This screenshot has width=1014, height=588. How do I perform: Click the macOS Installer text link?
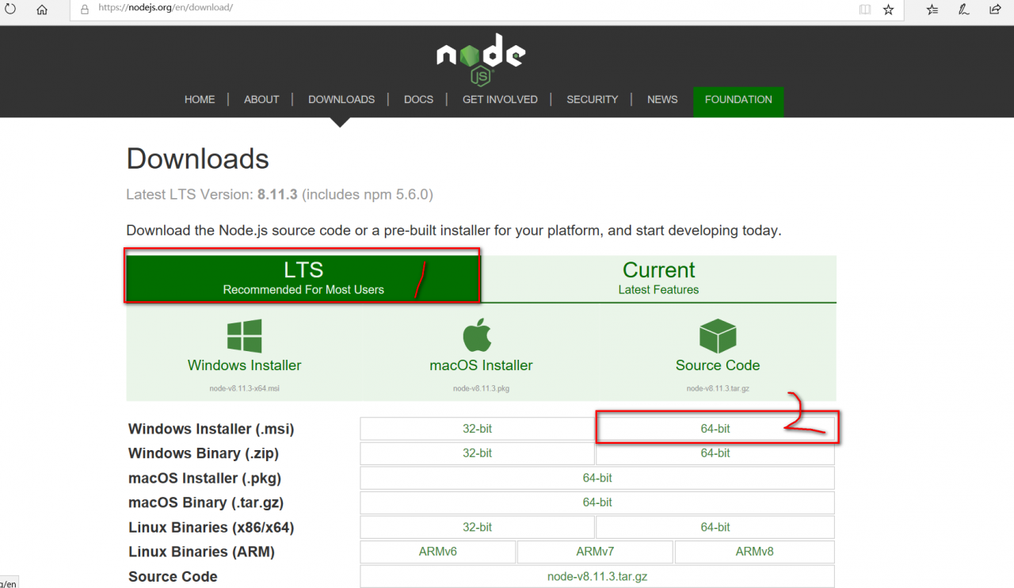pos(481,365)
